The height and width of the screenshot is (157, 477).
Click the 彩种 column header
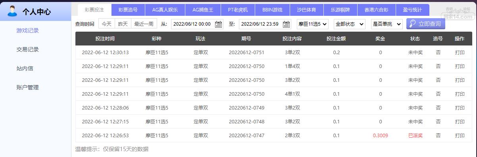(157, 38)
